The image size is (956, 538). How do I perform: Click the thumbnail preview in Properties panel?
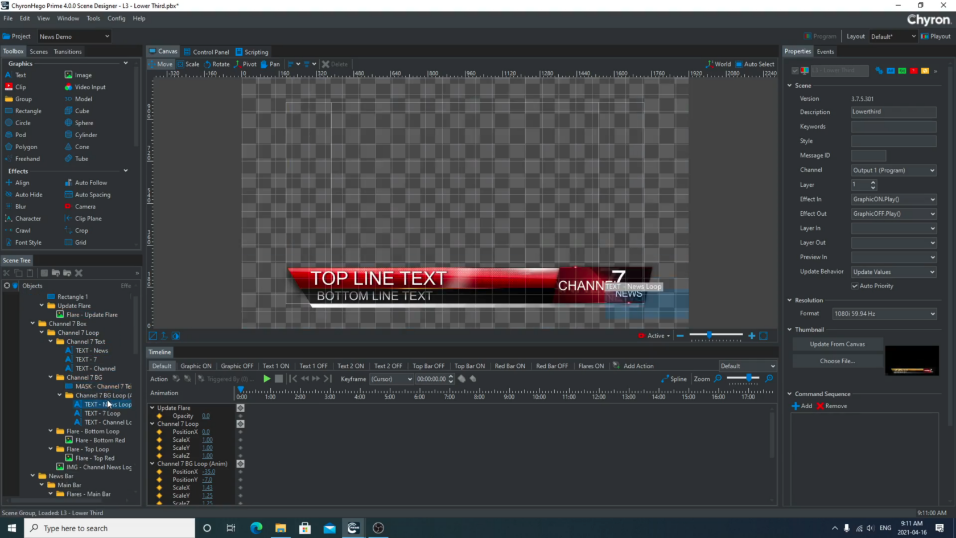(913, 360)
